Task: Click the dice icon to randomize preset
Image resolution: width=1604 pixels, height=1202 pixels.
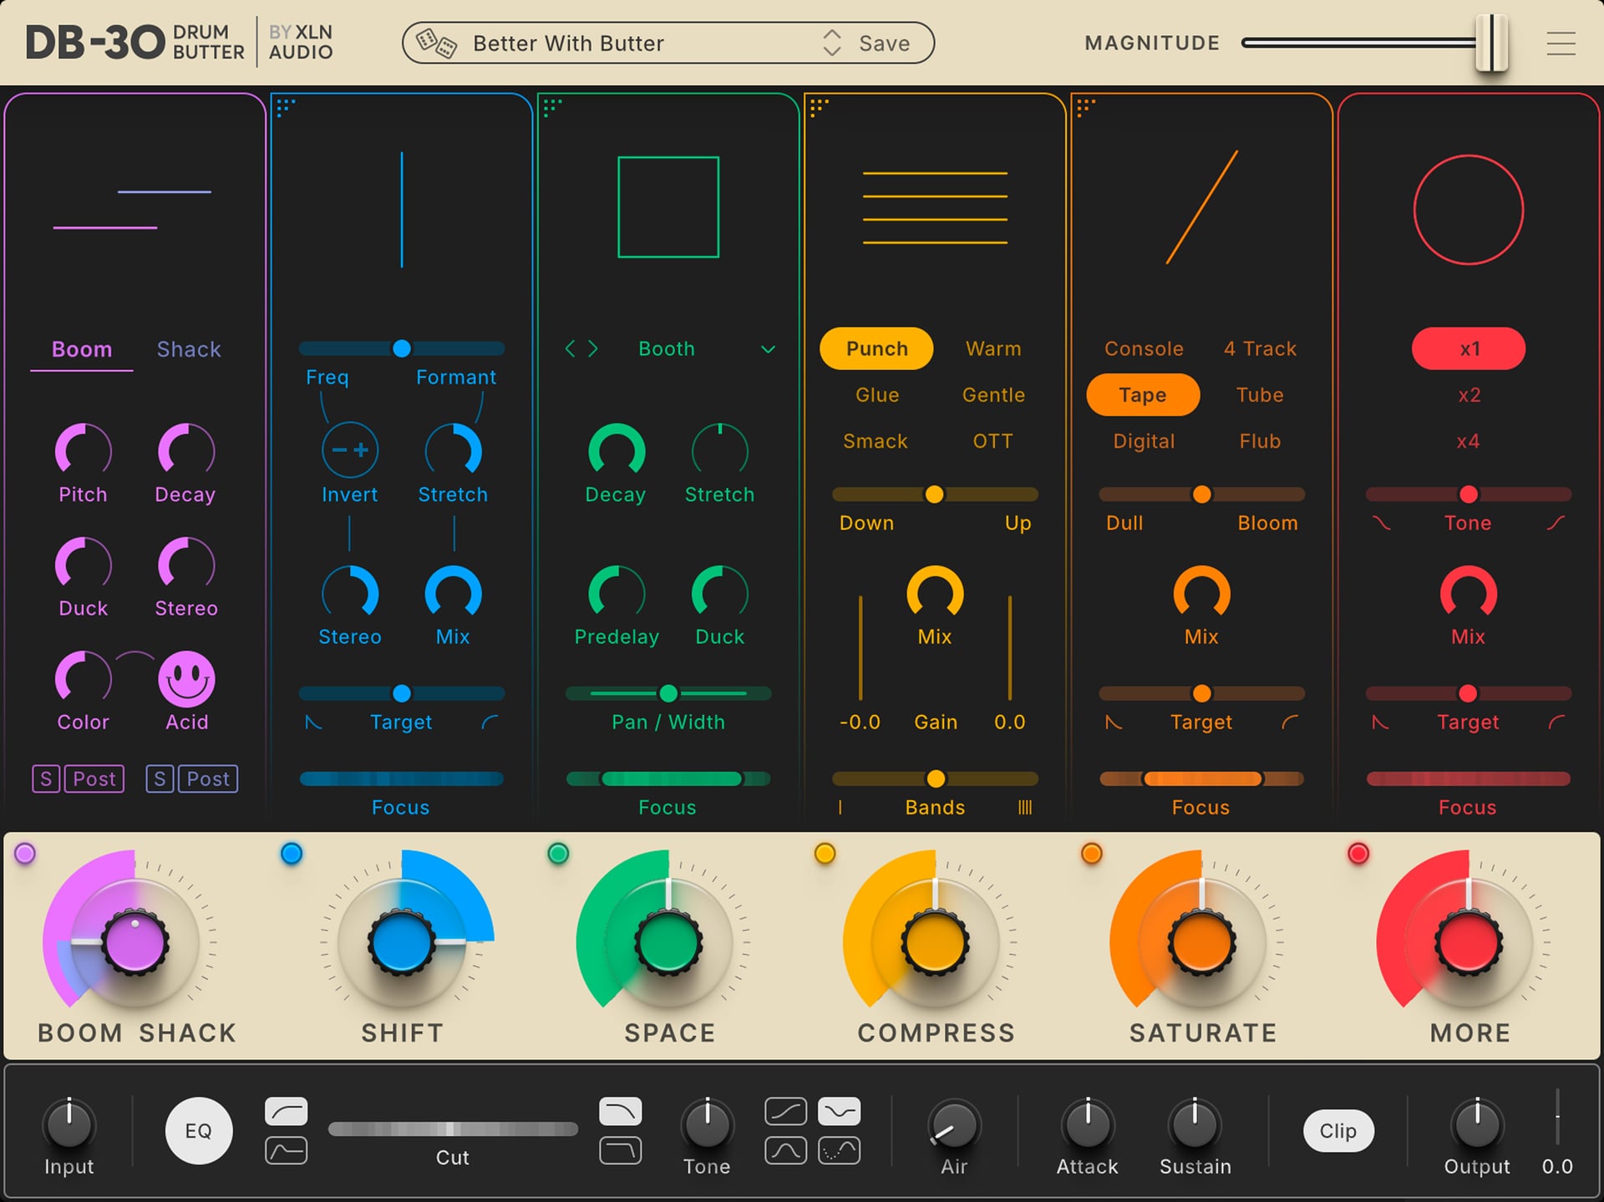Action: tap(438, 43)
